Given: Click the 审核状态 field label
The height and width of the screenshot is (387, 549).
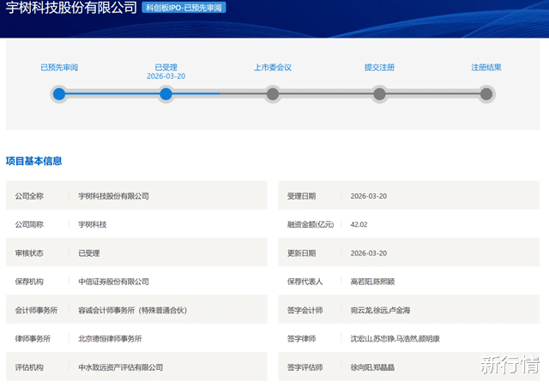Looking at the screenshot, I should click(29, 253).
